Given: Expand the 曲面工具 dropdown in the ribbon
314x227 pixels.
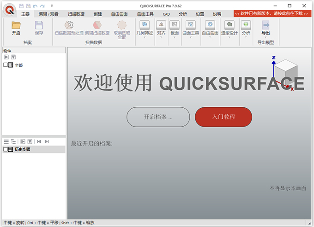Looking at the screenshot, I should coord(191,37).
